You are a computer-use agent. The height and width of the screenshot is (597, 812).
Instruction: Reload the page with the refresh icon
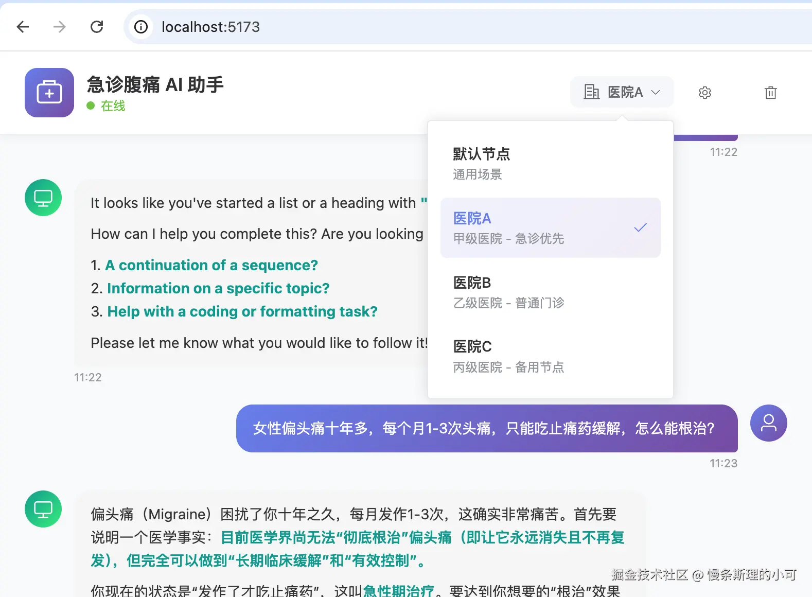[97, 27]
